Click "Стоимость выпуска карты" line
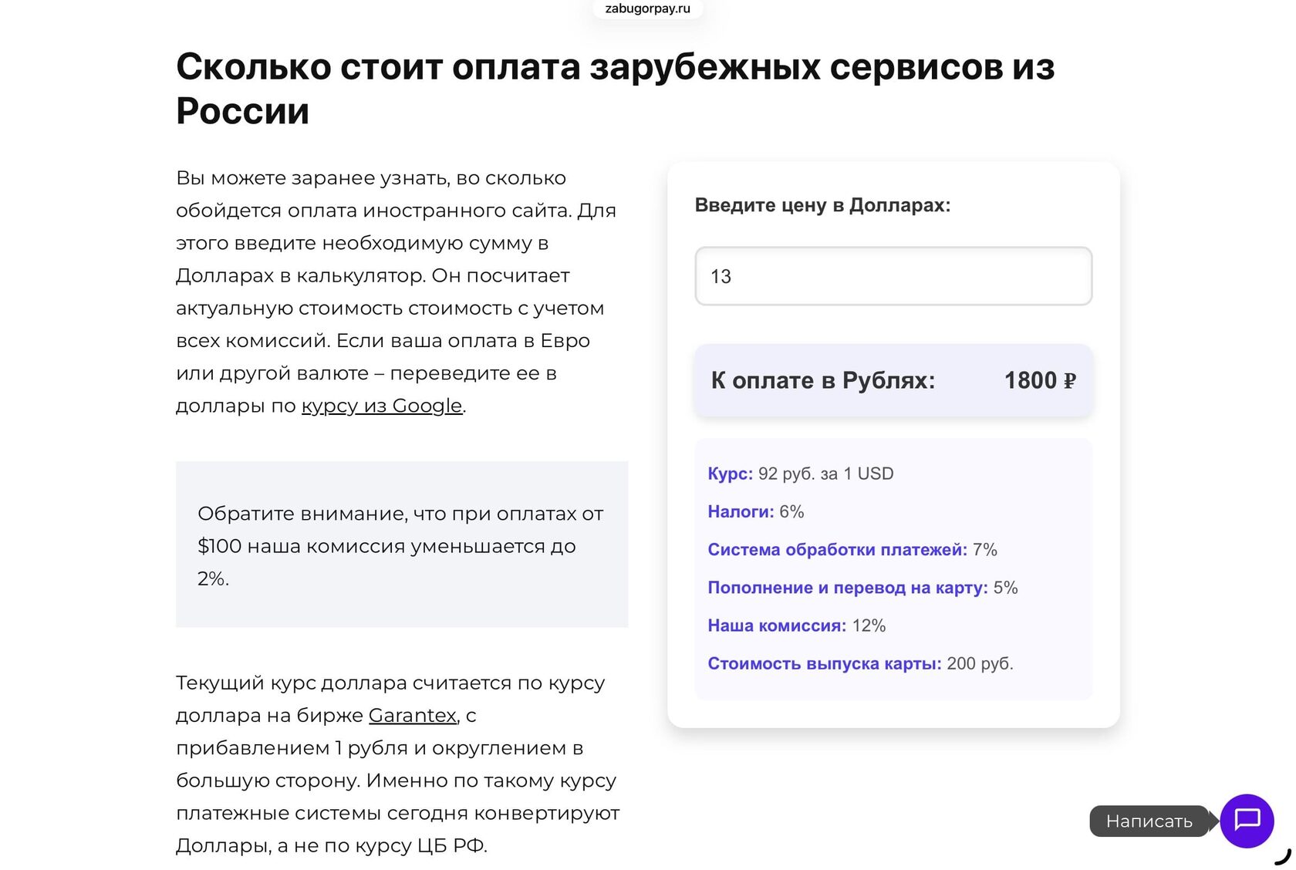The image size is (1296, 870). click(860, 663)
